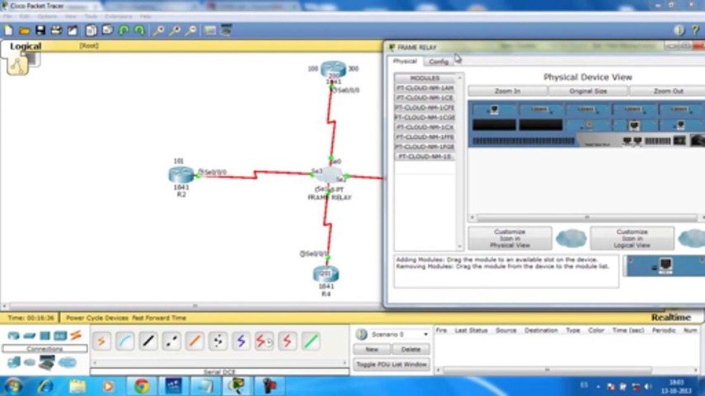The width and height of the screenshot is (705, 396).
Task: Select the Hubs device category icon
Action: point(45,335)
